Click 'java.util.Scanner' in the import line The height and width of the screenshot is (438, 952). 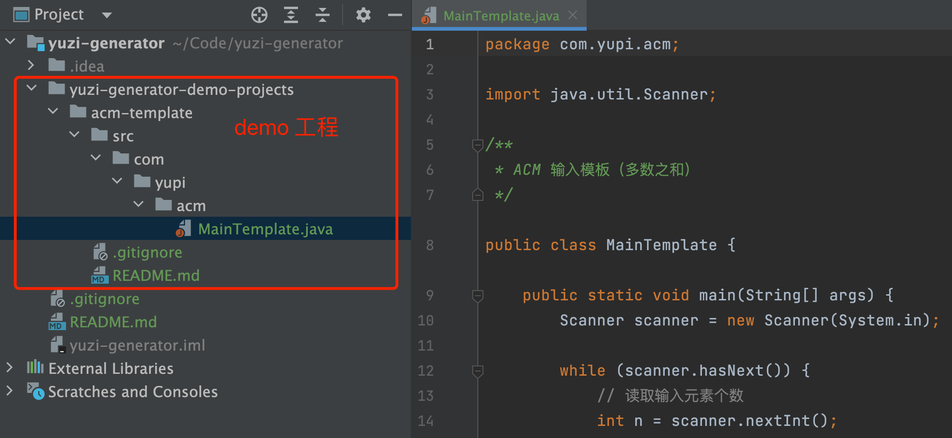(x=629, y=94)
